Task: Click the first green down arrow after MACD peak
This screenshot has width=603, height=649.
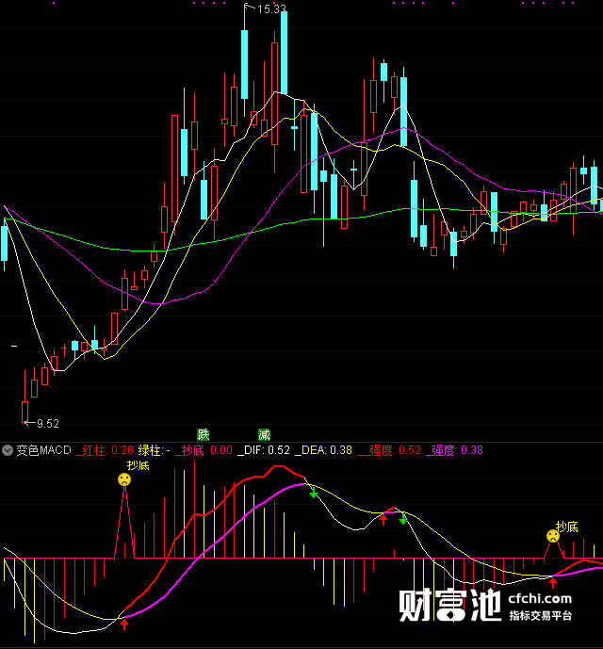Action: point(314,493)
